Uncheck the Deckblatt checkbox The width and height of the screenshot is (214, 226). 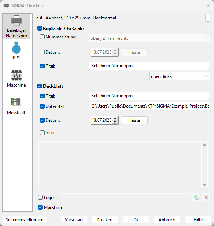tap(39, 86)
